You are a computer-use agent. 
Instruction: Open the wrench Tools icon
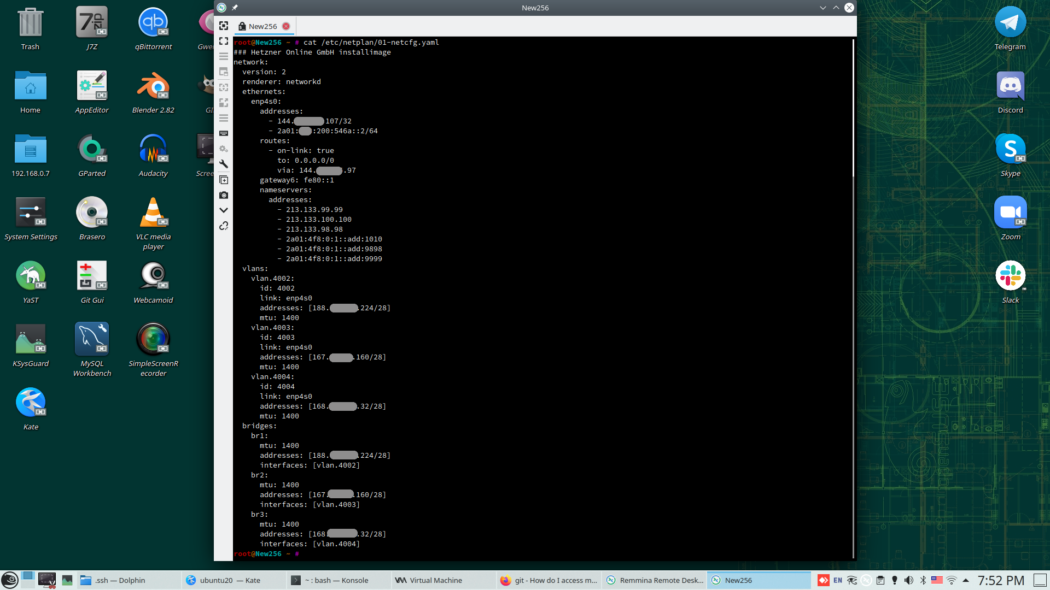tap(224, 164)
